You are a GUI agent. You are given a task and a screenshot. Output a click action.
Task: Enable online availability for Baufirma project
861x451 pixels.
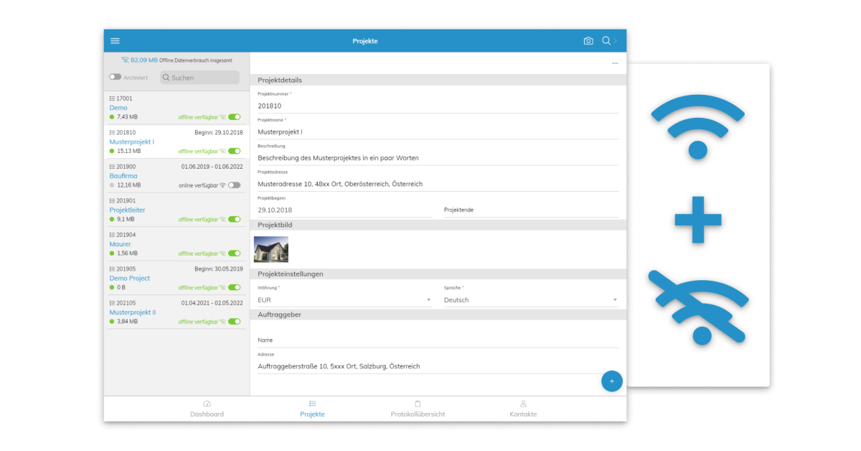coord(235,185)
